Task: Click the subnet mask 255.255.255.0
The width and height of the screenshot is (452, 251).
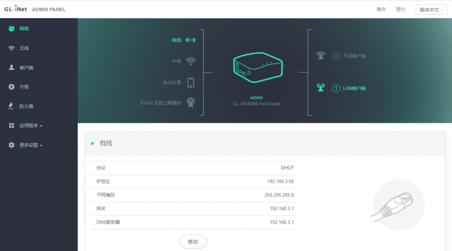Action: 279,195
